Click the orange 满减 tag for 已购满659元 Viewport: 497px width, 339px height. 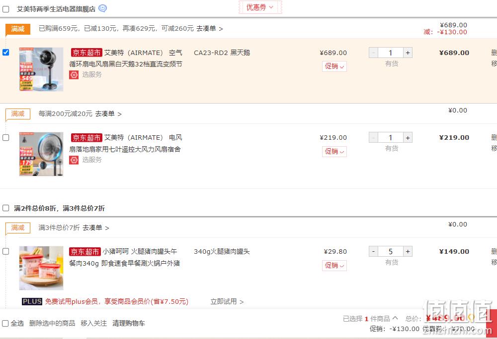[x=18, y=29]
